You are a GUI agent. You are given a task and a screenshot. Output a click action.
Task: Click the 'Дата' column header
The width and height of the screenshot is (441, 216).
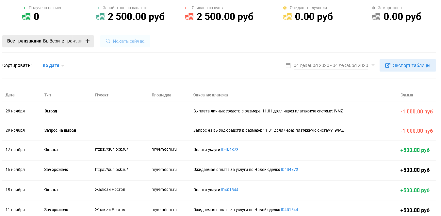point(10,95)
